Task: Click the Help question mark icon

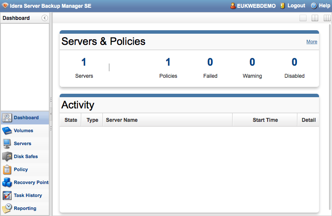Action: pos(314,6)
